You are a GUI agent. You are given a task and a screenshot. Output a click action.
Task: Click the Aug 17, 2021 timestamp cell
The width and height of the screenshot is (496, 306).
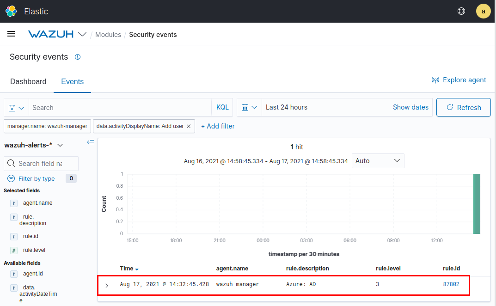tap(164, 284)
